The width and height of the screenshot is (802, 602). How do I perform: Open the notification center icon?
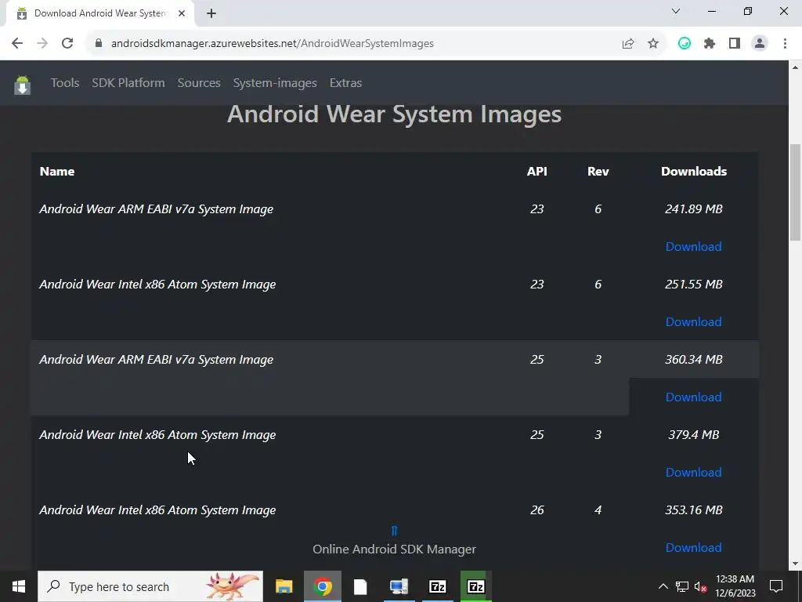776,586
